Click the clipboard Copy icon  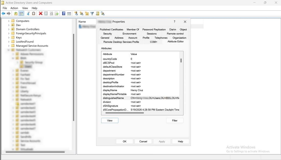pyautogui.click(x=33, y=14)
